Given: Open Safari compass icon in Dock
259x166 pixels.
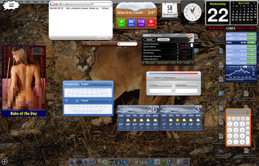Looking at the screenshot, I should (92, 162).
